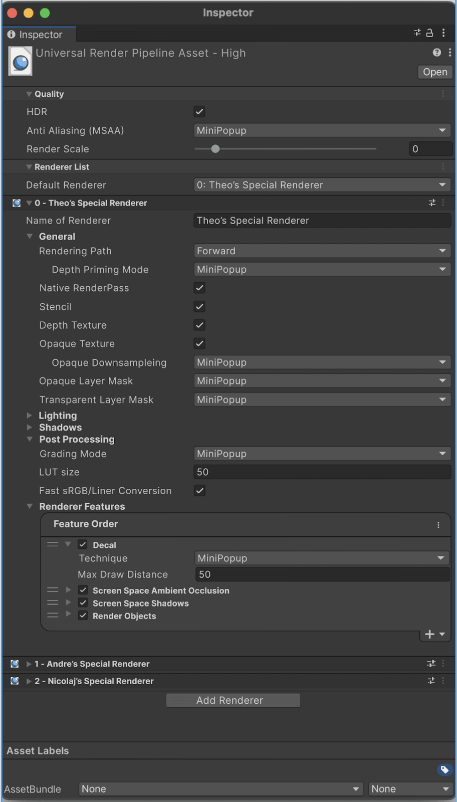Viewport: 457px width, 802px height.
Task: Click the blue asset label tag icon
Action: tap(444, 769)
